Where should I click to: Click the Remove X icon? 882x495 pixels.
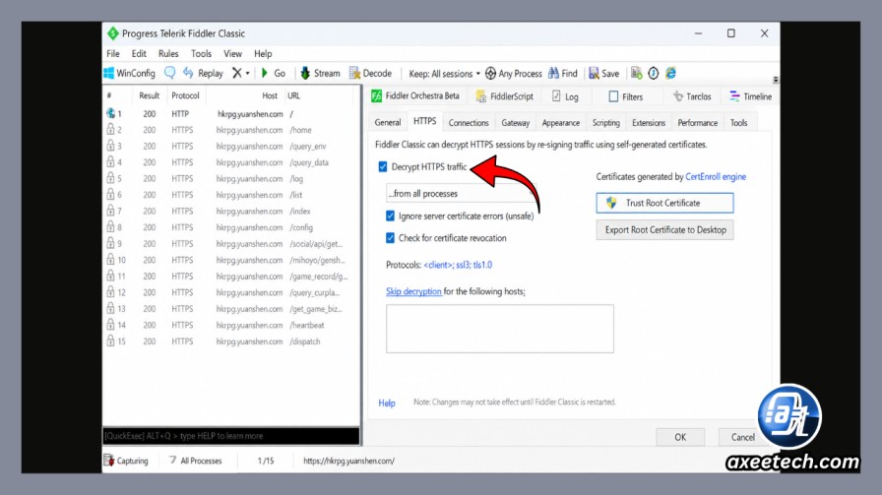tap(237, 73)
